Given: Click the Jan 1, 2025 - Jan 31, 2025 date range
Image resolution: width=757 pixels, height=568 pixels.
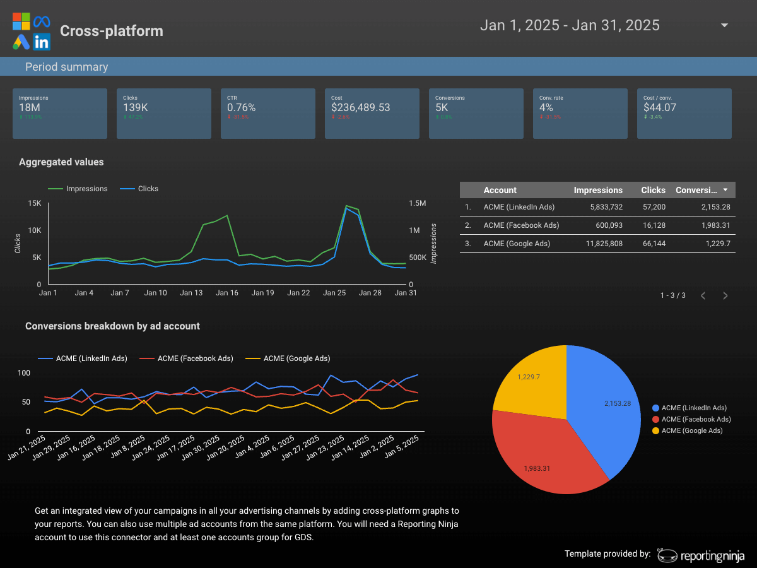Looking at the screenshot, I should (570, 25).
